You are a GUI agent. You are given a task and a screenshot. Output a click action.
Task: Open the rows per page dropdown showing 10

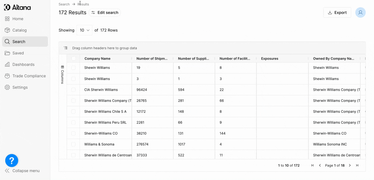(x=84, y=30)
